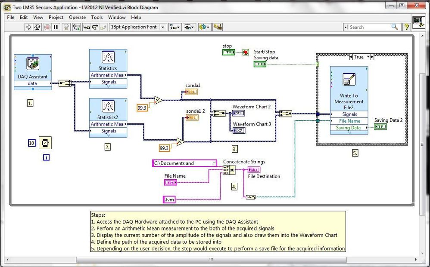Select Write To Measurement File2 icon
Image resolution: width=430 pixels, height=267 pixels.
pos(349,80)
